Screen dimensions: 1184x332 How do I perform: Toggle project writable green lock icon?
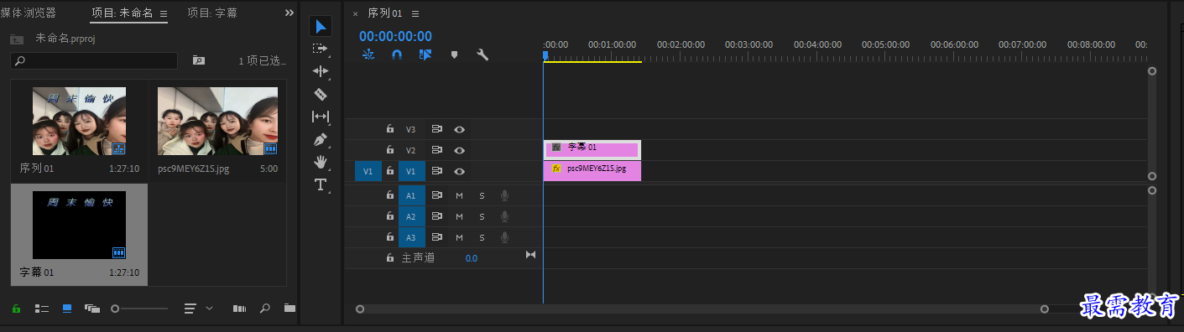point(16,309)
